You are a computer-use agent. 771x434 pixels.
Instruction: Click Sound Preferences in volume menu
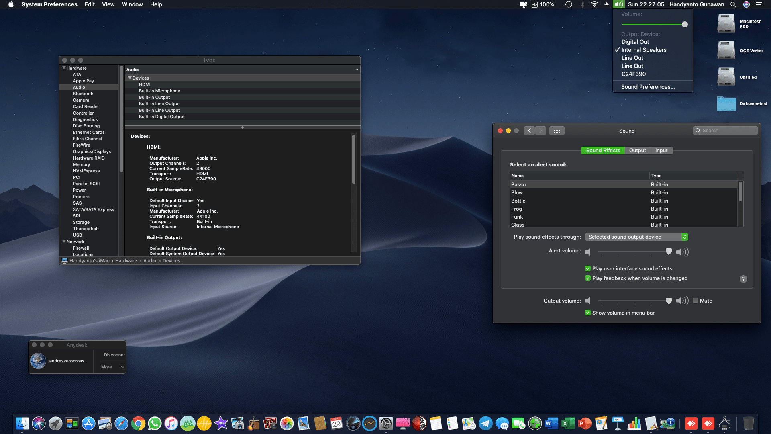click(x=648, y=87)
